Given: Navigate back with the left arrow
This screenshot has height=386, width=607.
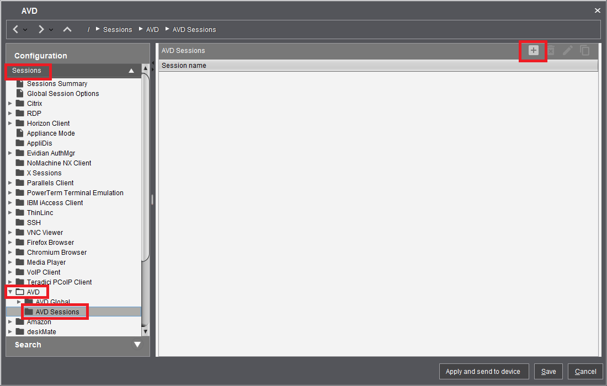Looking at the screenshot, I should pyautogui.click(x=16, y=29).
